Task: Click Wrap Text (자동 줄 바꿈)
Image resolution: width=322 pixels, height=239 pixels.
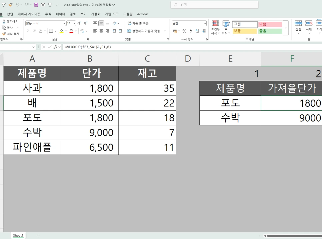Action: point(138,23)
